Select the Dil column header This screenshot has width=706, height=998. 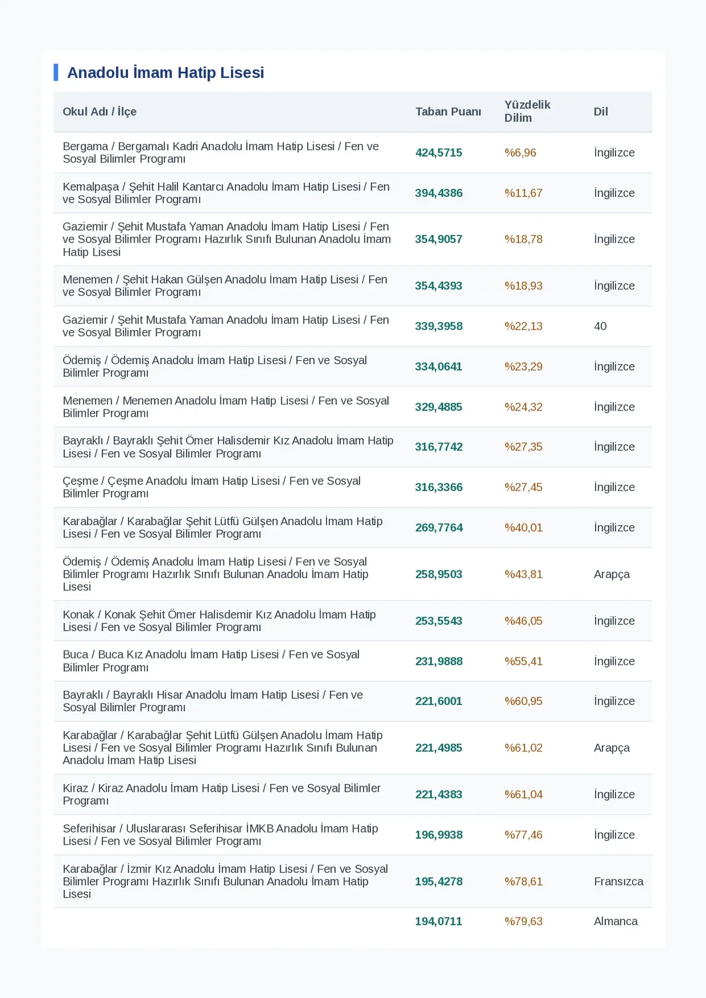(x=601, y=111)
